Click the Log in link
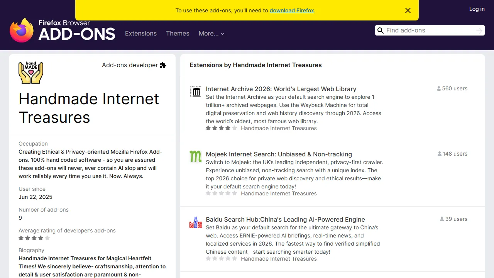This screenshot has width=494, height=278. (477, 9)
